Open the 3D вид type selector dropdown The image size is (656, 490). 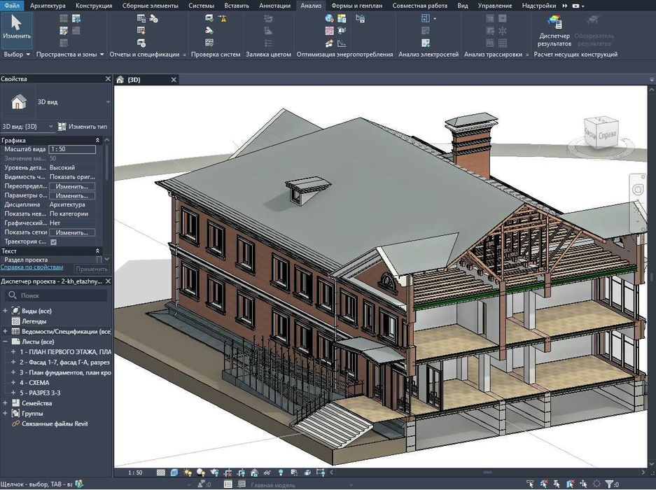(x=108, y=102)
